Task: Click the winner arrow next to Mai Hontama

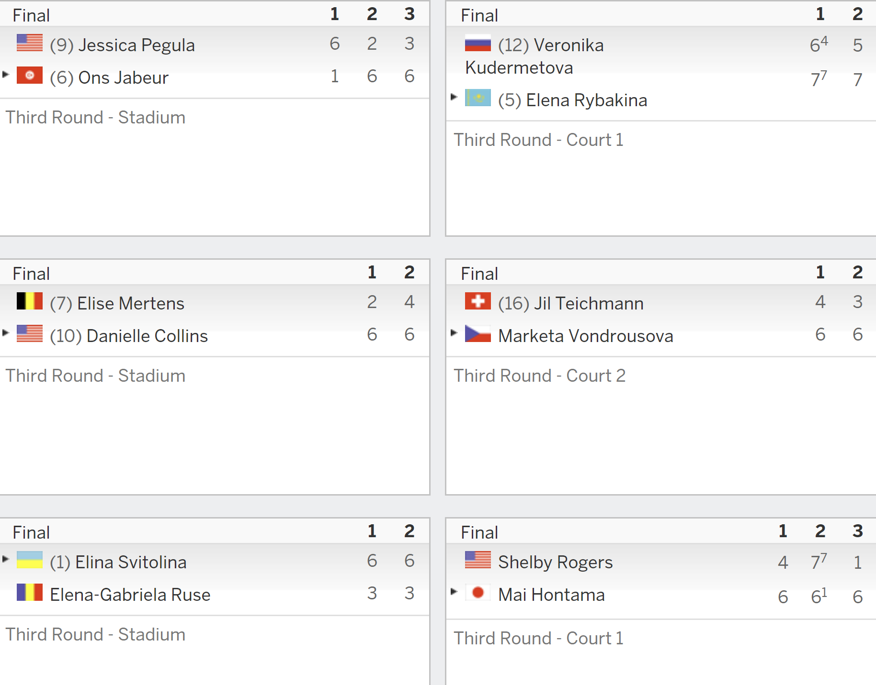Action: pyautogui.click(x=454, y=591)
